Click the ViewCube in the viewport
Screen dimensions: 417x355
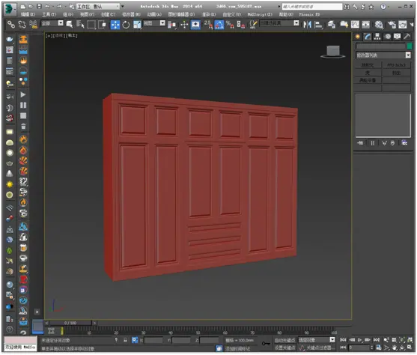click(x=333, y=52)
